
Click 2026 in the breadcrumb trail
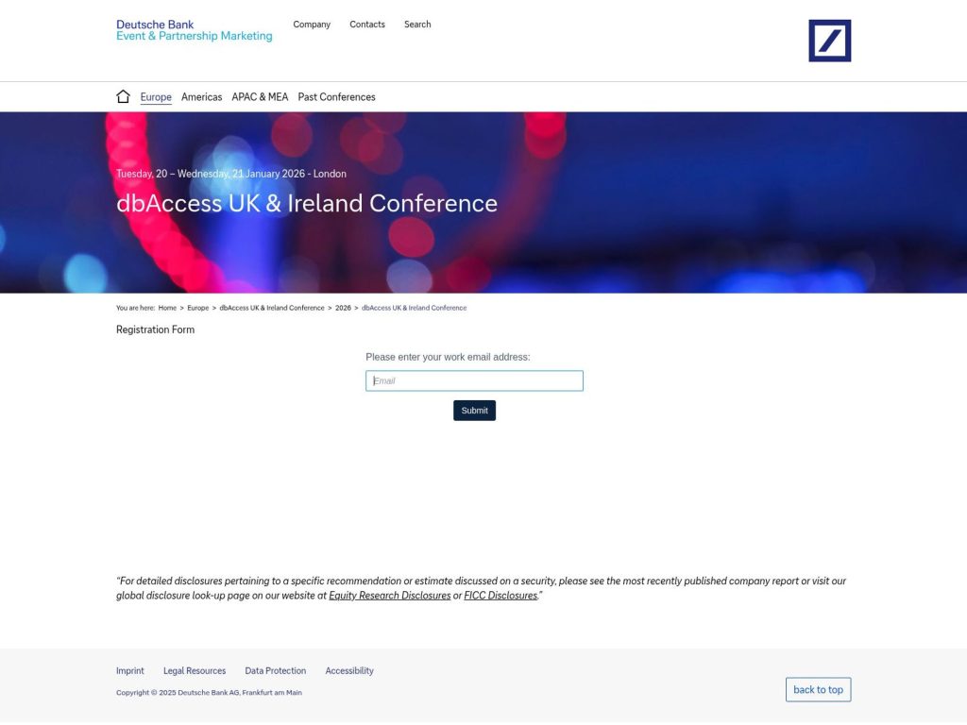tap(343, 307)
